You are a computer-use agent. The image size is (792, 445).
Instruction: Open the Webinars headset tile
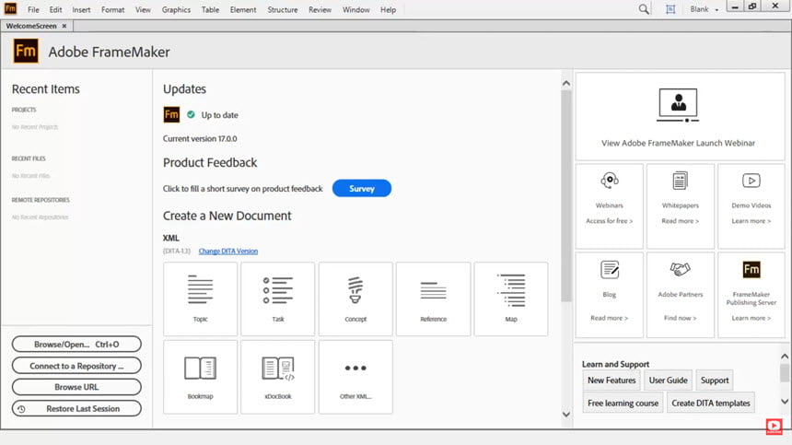[x=609, y=206]
